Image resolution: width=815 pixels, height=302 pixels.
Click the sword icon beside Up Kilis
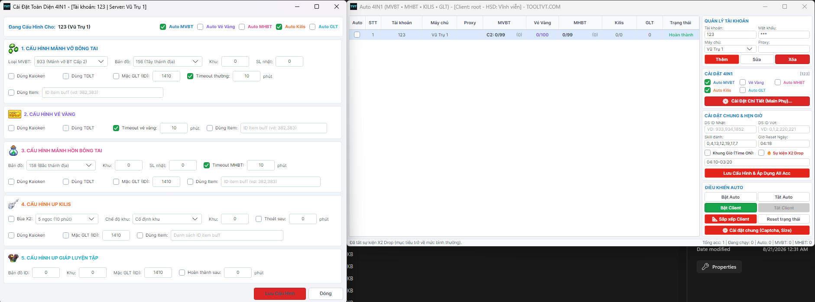coord(13,204)
